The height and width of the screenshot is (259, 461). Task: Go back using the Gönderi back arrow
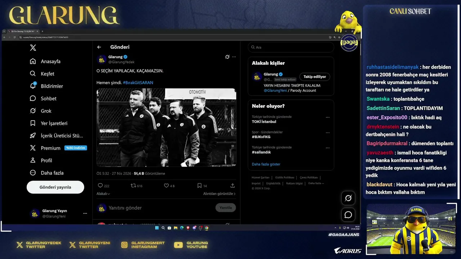tap(99, 47)
